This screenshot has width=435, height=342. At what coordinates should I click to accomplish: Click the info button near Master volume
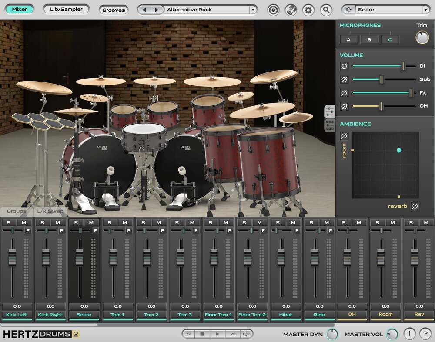coord(409,334)
